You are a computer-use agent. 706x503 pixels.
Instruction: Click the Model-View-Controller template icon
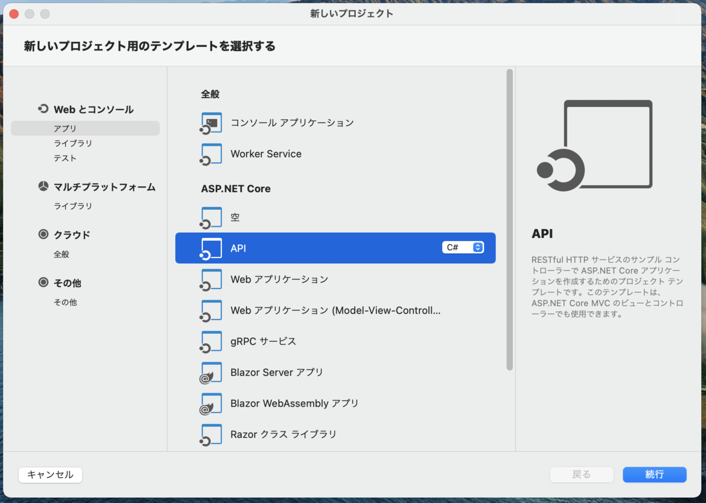tap(211, 310)
